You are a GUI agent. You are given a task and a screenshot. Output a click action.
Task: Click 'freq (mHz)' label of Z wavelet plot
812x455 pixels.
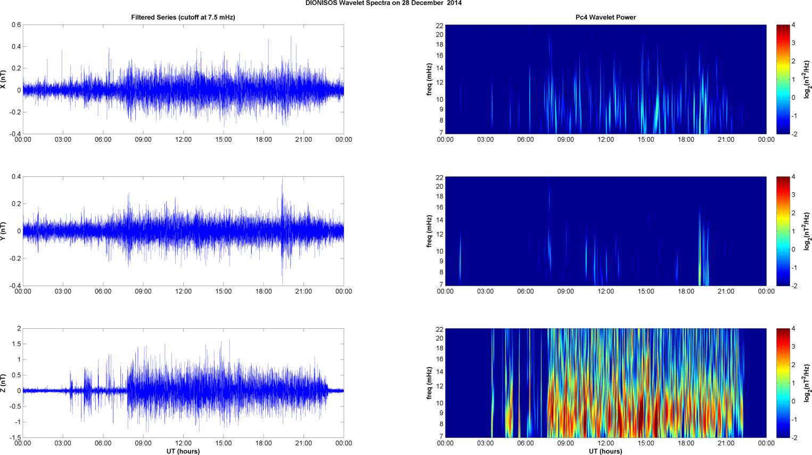coord(429,383)
